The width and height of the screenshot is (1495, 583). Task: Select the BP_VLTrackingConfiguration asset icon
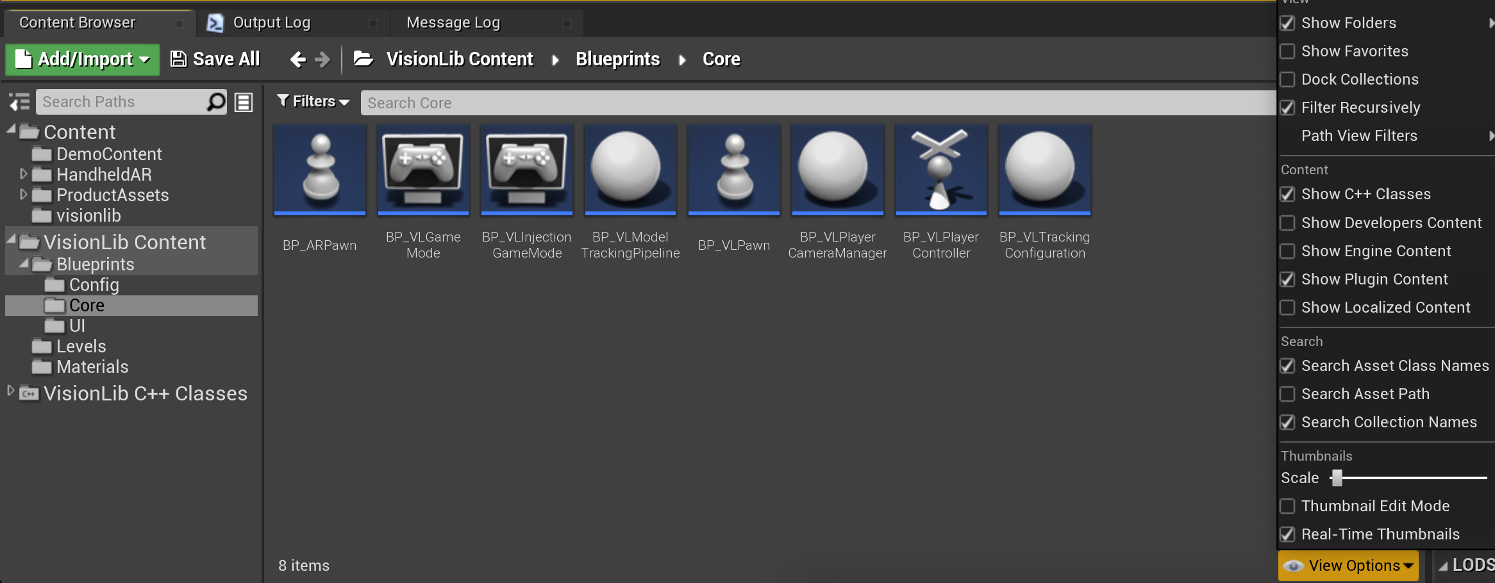(x=1045, y=169)
